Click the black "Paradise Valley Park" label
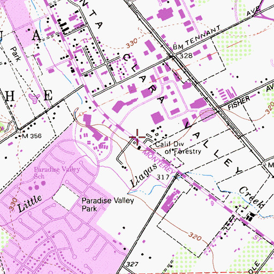The width and height of the screenshot is (274, 274). pyautogui.click(x=108, y=204)
